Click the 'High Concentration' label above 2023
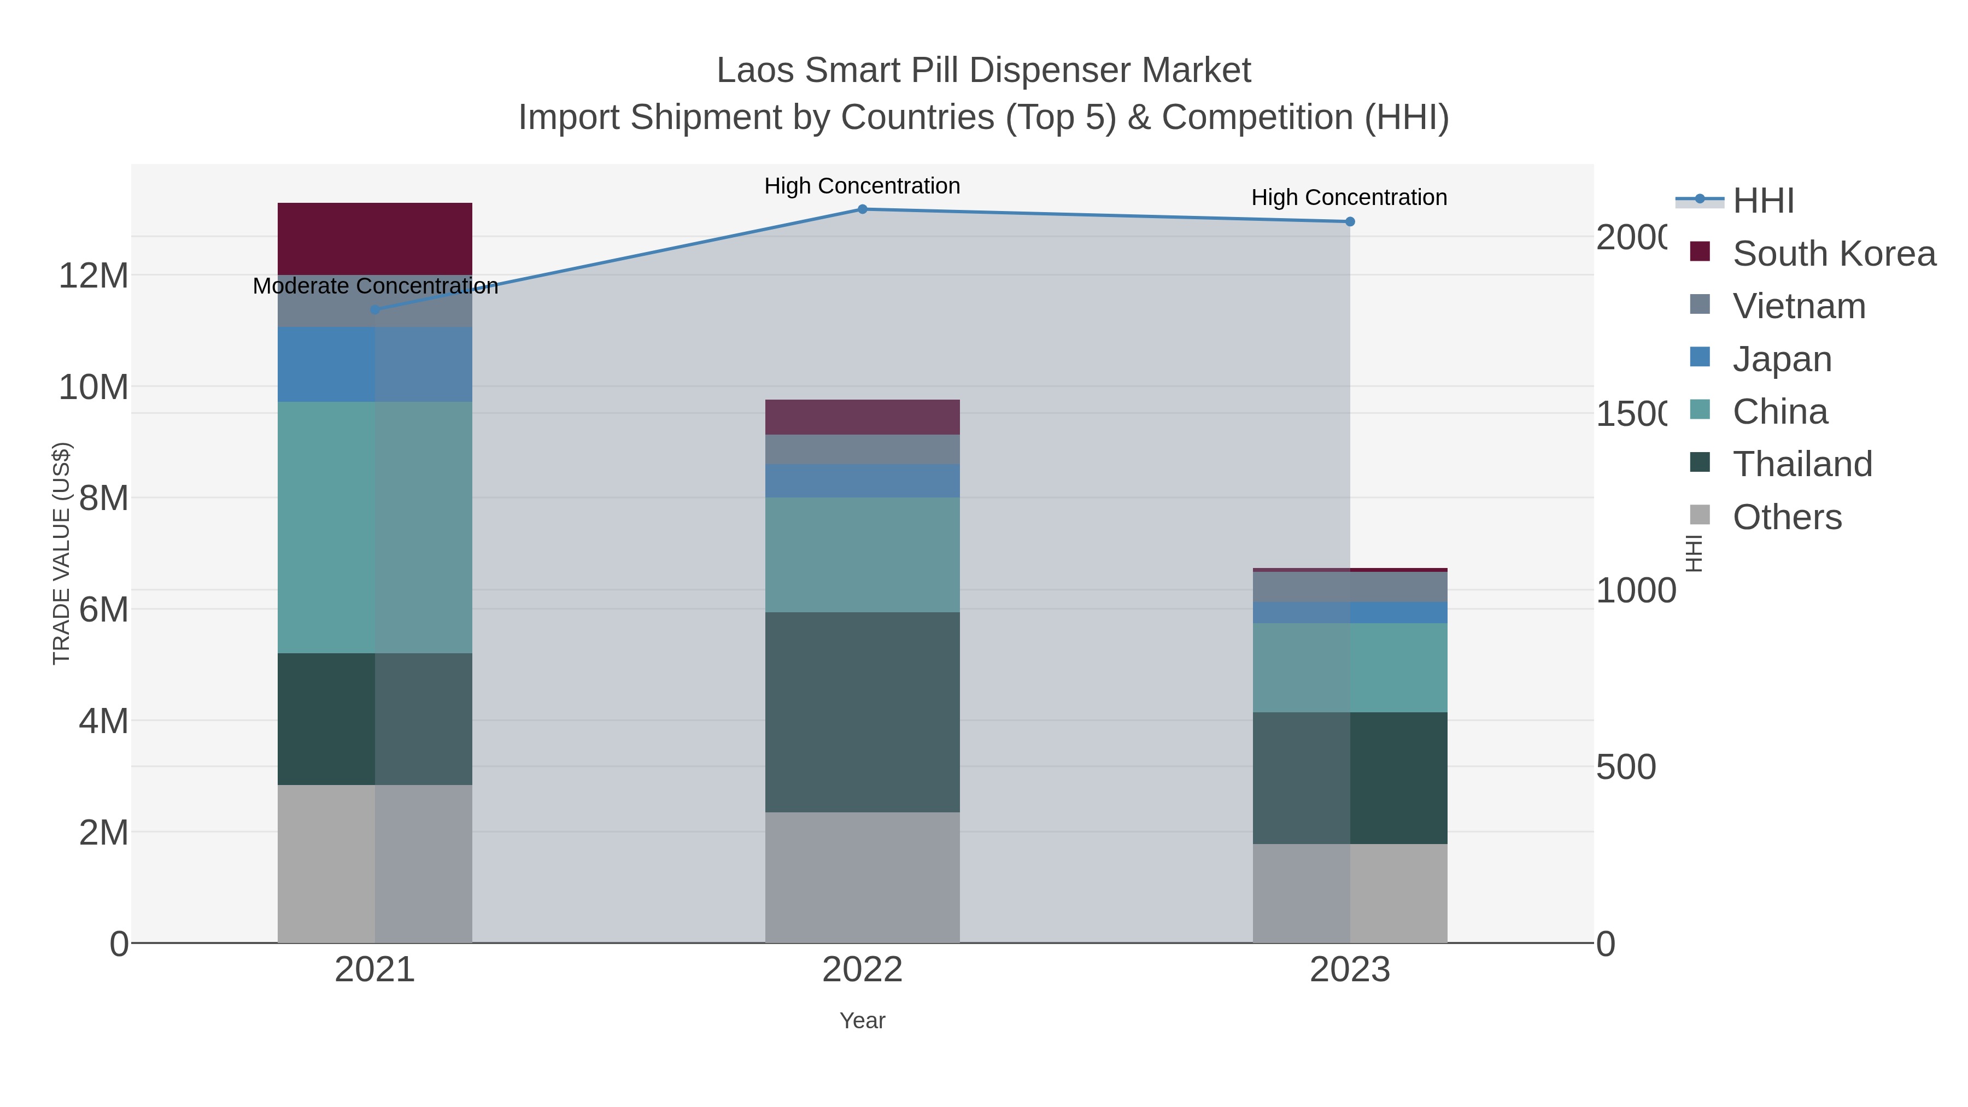 point(1349,198)
